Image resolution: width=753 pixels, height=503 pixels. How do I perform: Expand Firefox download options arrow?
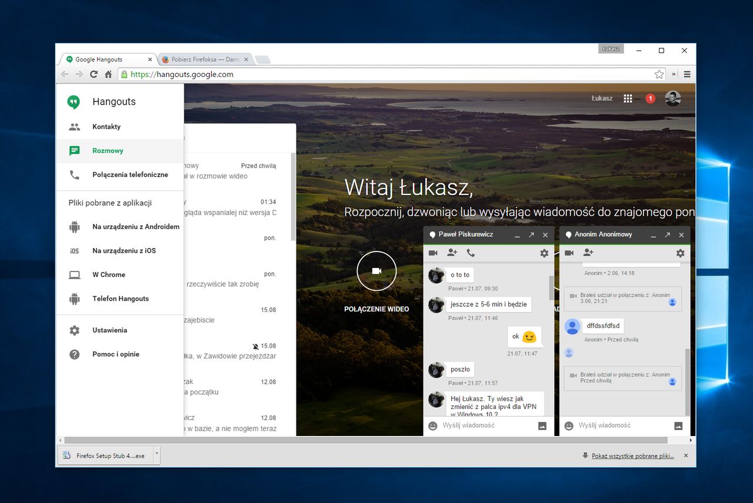156,455
